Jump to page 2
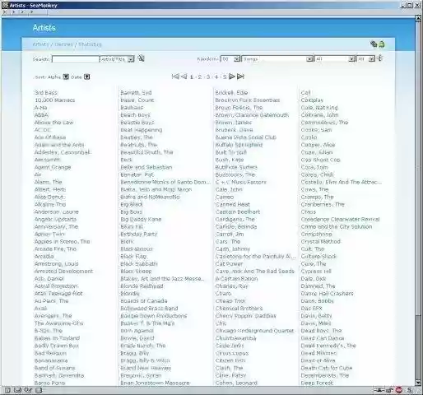The width and height of the screenshot is (423, 395). (200, 77)
